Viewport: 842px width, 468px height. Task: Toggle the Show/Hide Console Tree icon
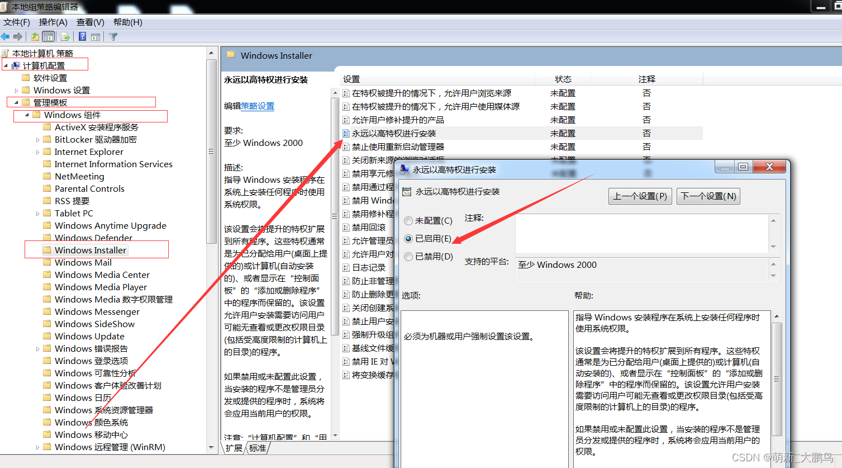pyautogui.click(x=49, y=37)
